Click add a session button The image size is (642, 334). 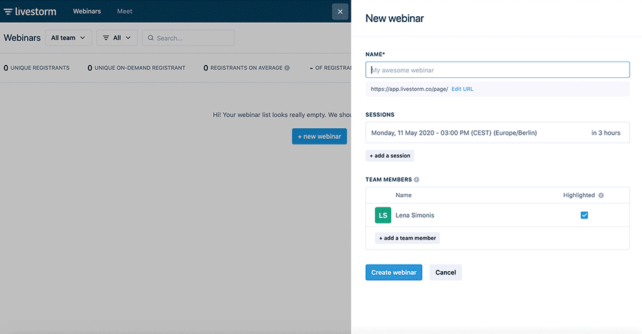pyautogui.click(x=389, y=156)
